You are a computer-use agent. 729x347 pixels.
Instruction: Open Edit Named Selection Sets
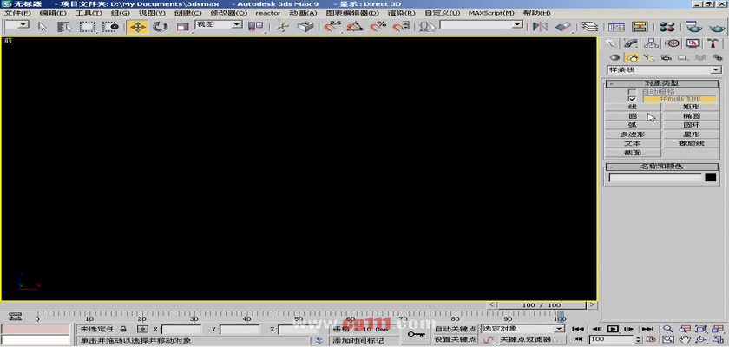[x=427, y=27]
